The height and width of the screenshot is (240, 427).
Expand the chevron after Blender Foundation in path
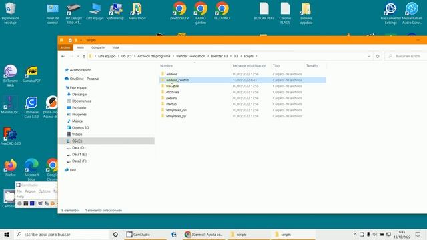click(x=208, y=56)
